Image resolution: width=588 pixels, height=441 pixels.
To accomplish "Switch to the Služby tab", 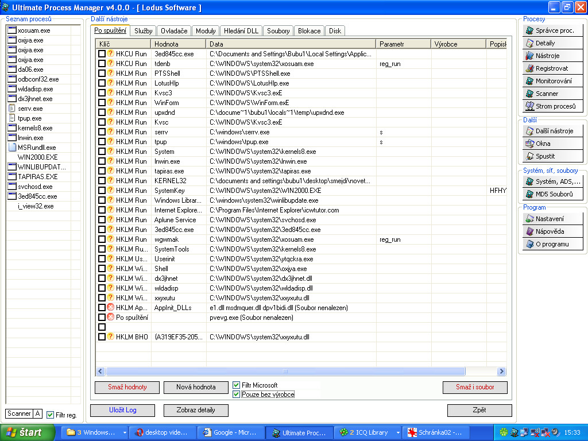I will [143, 31].
